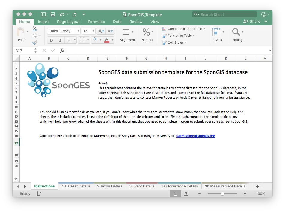Click the Paste clipboard icon

point(21,32)
